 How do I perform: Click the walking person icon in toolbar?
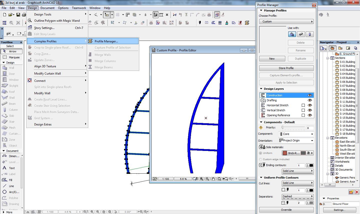click(328, 15)
